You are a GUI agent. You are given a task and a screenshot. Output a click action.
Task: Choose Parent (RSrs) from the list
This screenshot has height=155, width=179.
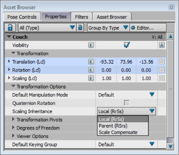click(123, 126)
